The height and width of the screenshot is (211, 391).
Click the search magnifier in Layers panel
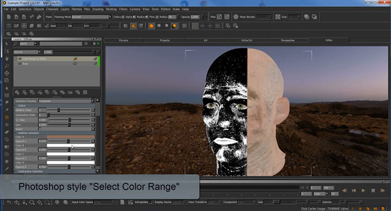pyautogui.click(x=15, y=43)
